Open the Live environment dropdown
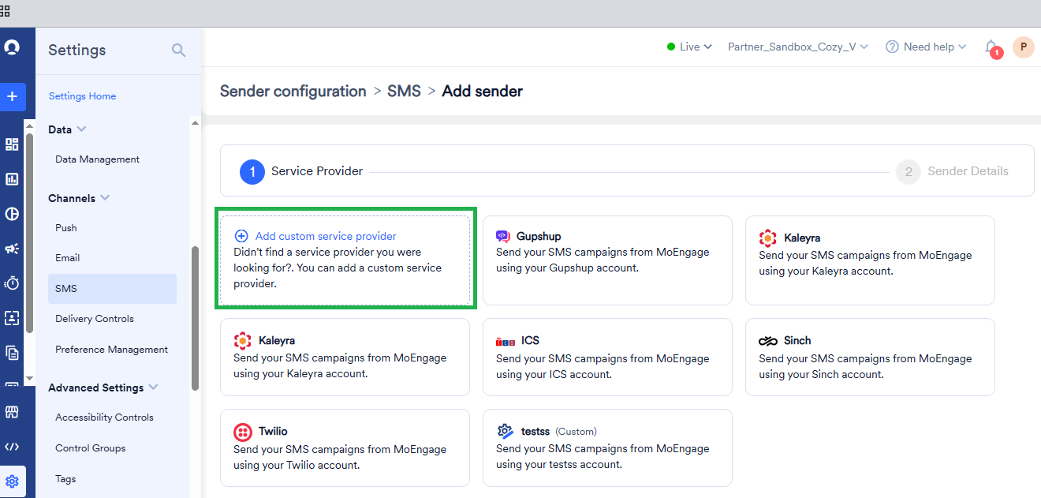This screenshot has height=498, width=1041. [689, 47]
